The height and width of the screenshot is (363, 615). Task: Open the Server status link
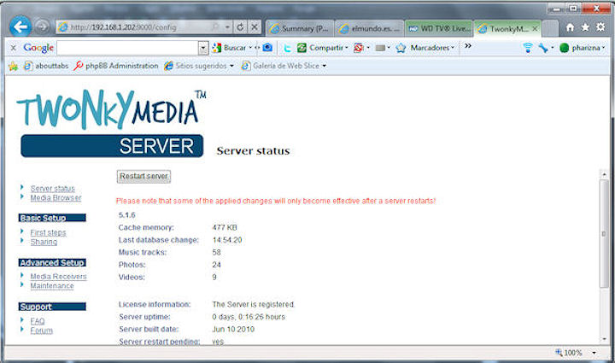pyautogui.click(x=53, y=189)
